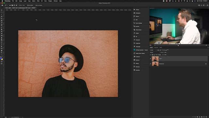Click the yellow background color swatch

tap(2, 59)
